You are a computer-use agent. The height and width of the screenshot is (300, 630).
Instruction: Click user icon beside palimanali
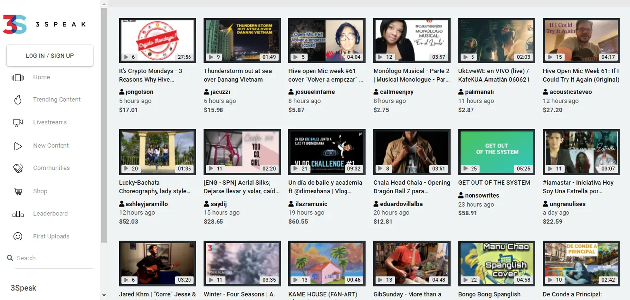click(461, 92)
